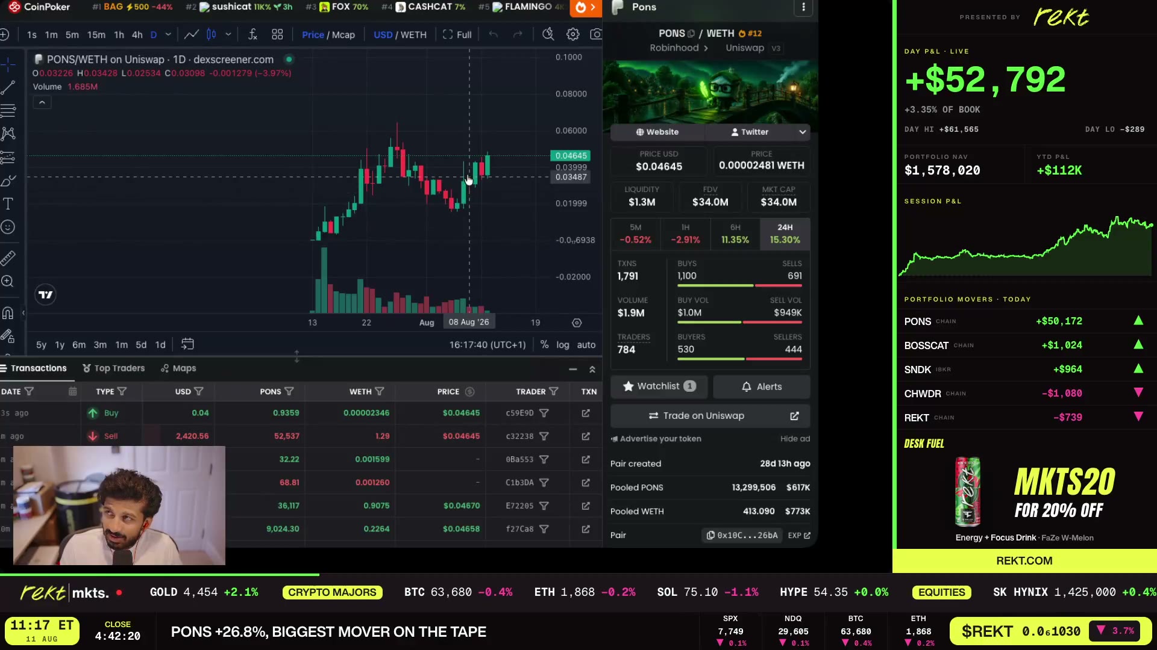Filter trades by trader c59E9D
The height and width of the screenshot is (650, 1157).
544,413
